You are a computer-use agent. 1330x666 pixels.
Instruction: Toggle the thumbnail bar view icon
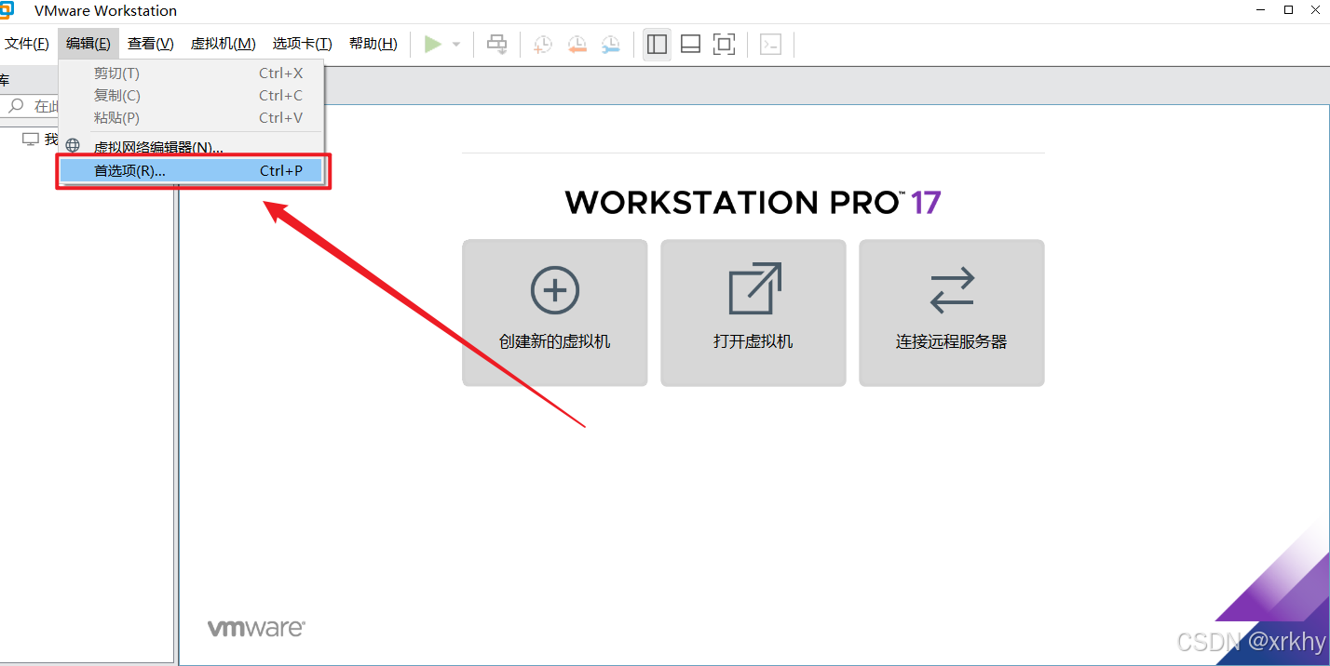(690, 44)
